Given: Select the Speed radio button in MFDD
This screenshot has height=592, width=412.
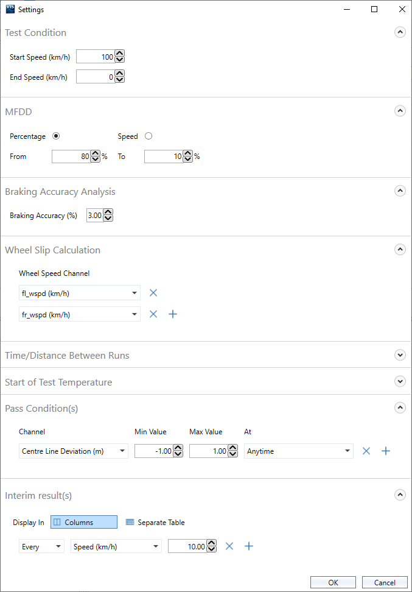Looking at the screenshot, I should (148, 136).
